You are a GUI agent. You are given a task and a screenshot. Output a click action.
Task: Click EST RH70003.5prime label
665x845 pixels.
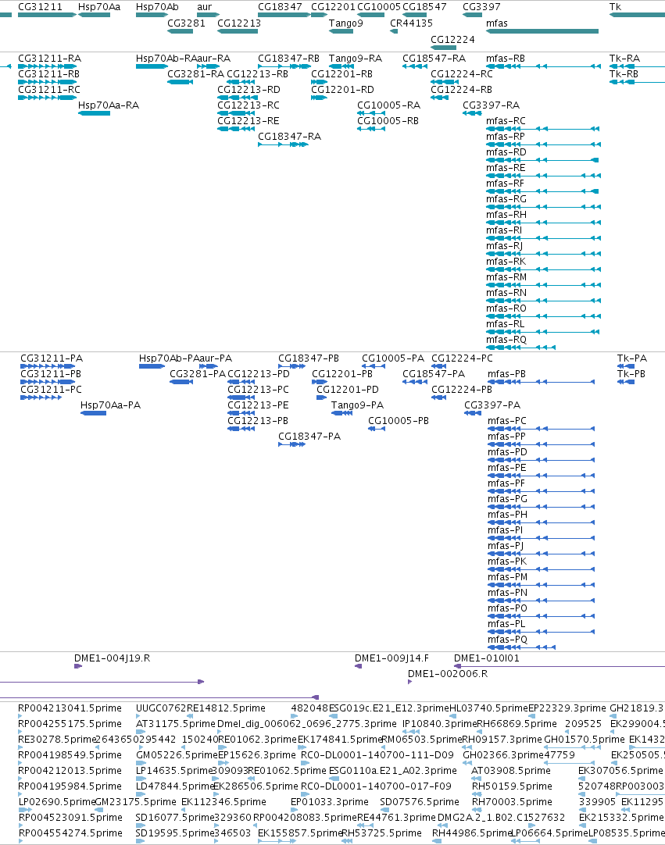(512, 802)
